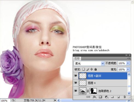Viewport: 134px width, 102px height.
Task: Click the 填充 100% value field
Action: 122,69
